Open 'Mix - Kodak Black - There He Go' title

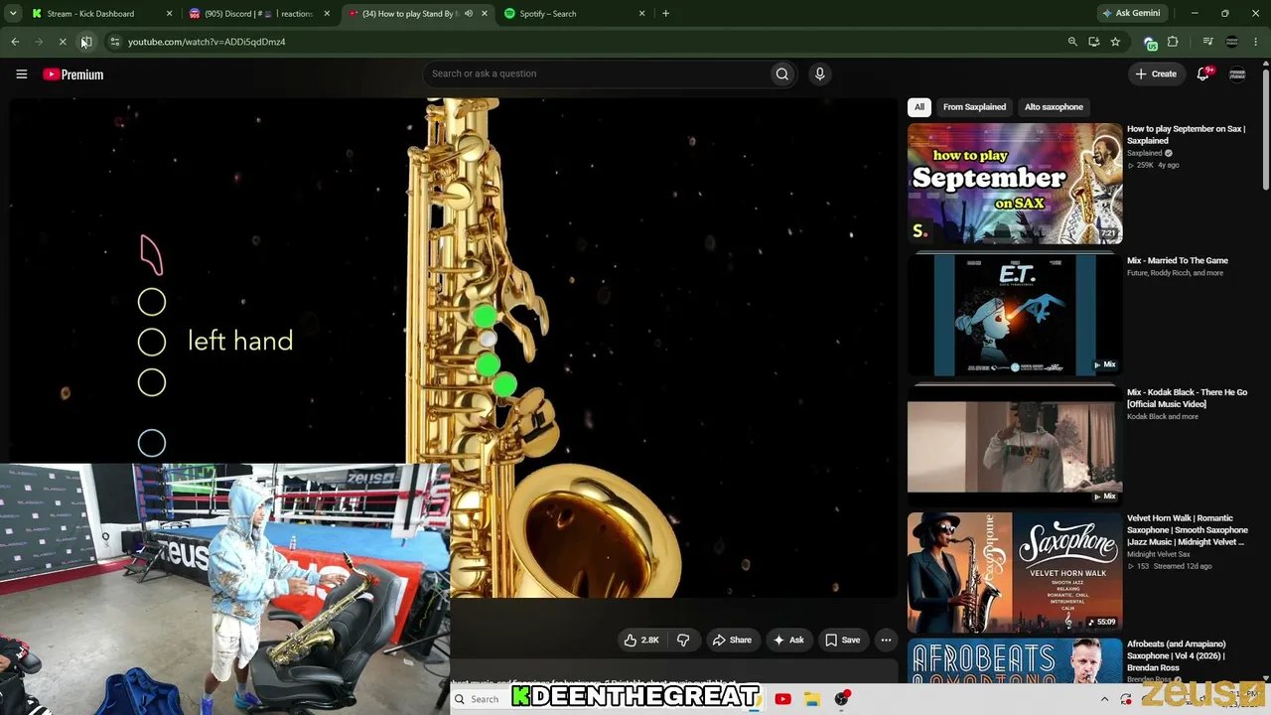click(1187, 398)
